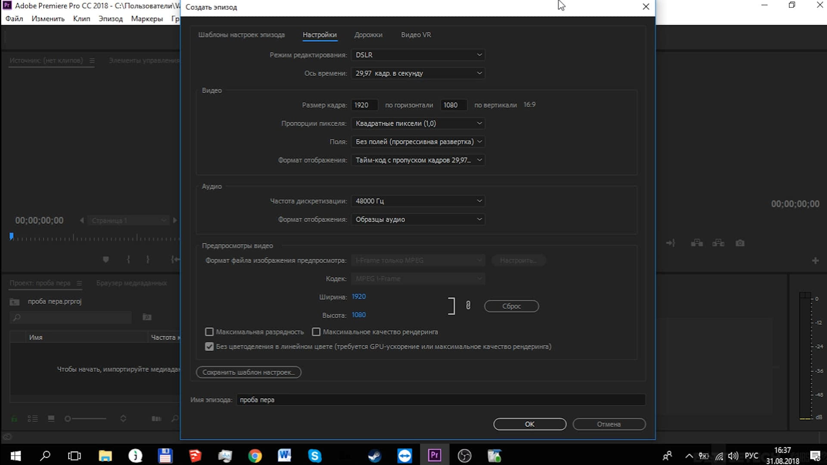Image resolution: width=827 pixels, height=465 pixels.
Task: Uncheck composite in linear color checkbox
Action: click(209, 347)
